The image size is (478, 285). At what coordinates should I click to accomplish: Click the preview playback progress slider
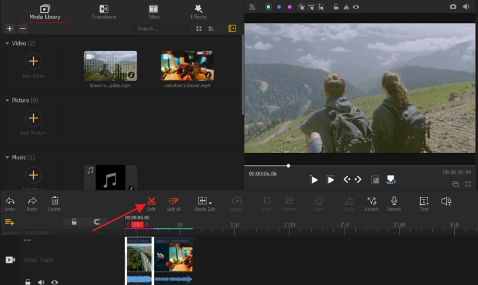288,166
